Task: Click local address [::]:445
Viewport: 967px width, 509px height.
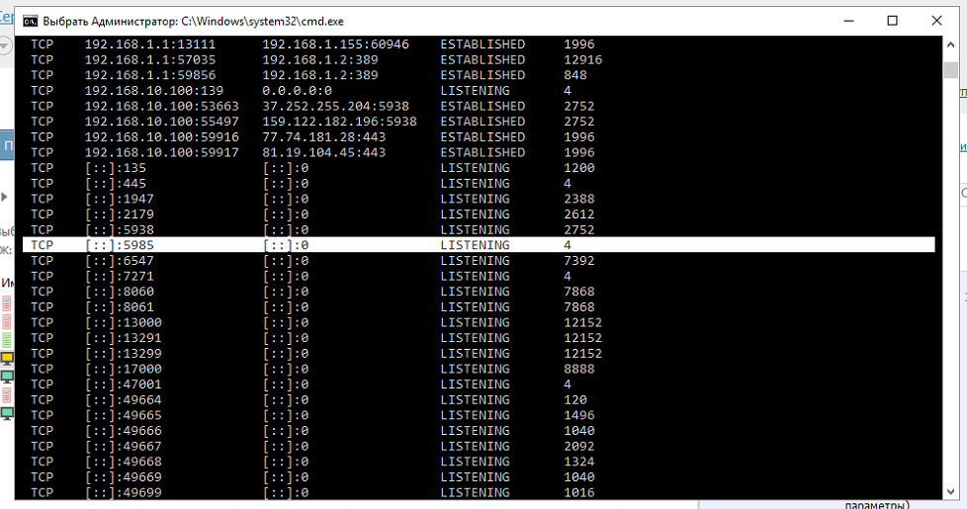Action: pyautogui.click(x=116, y=184)
